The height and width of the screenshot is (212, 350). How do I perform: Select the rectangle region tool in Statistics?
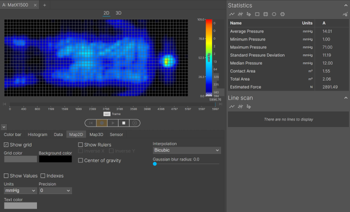257,14
